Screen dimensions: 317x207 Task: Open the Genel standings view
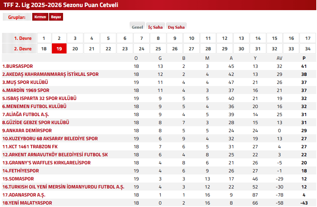(x=137, y=26)
